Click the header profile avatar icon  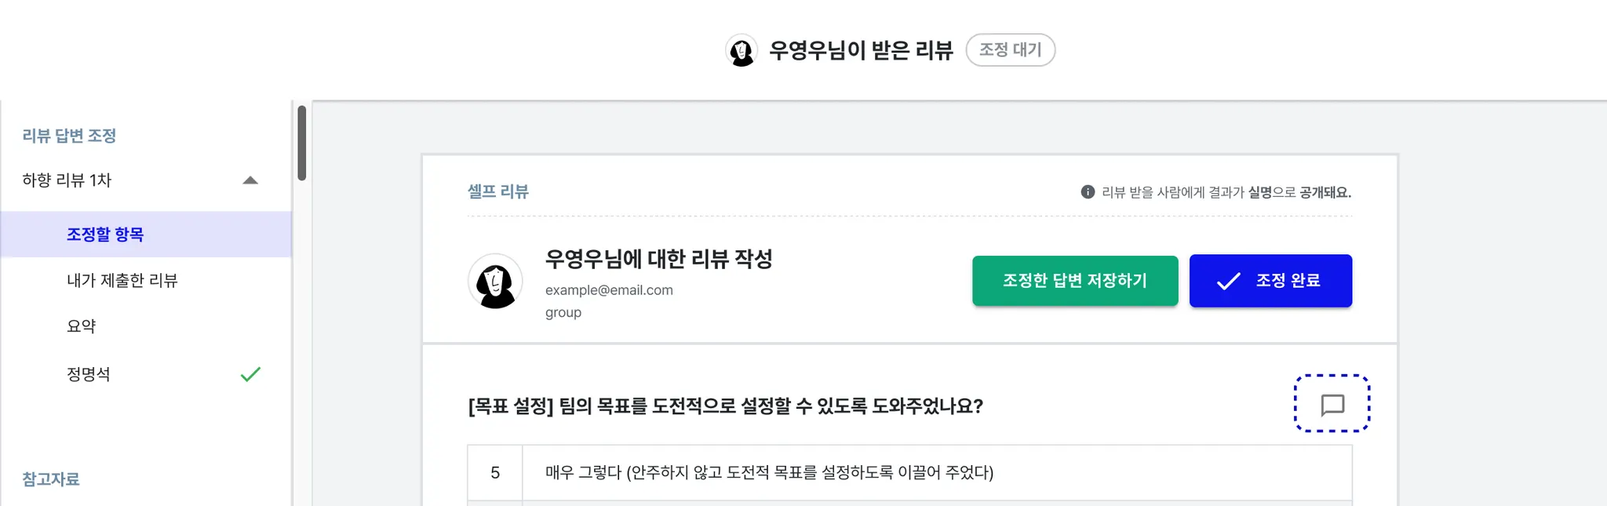click(x=741, y=51)
